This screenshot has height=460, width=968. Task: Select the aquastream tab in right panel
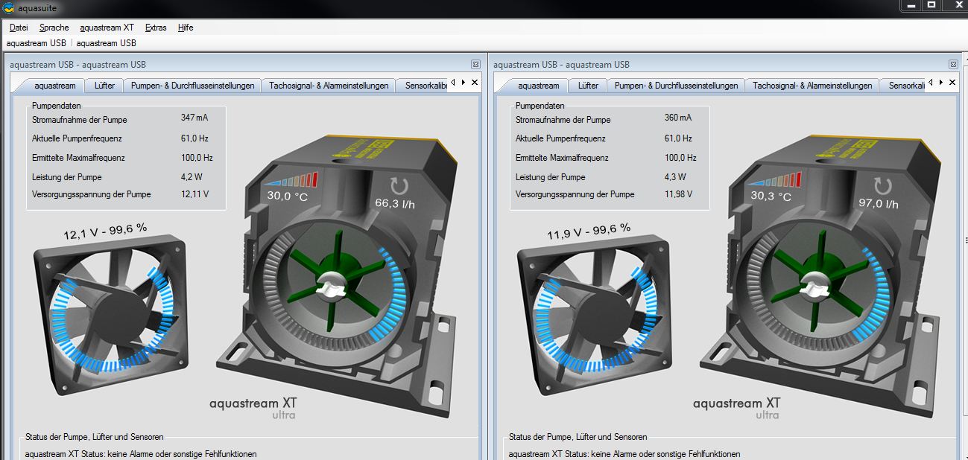(538, 86)
